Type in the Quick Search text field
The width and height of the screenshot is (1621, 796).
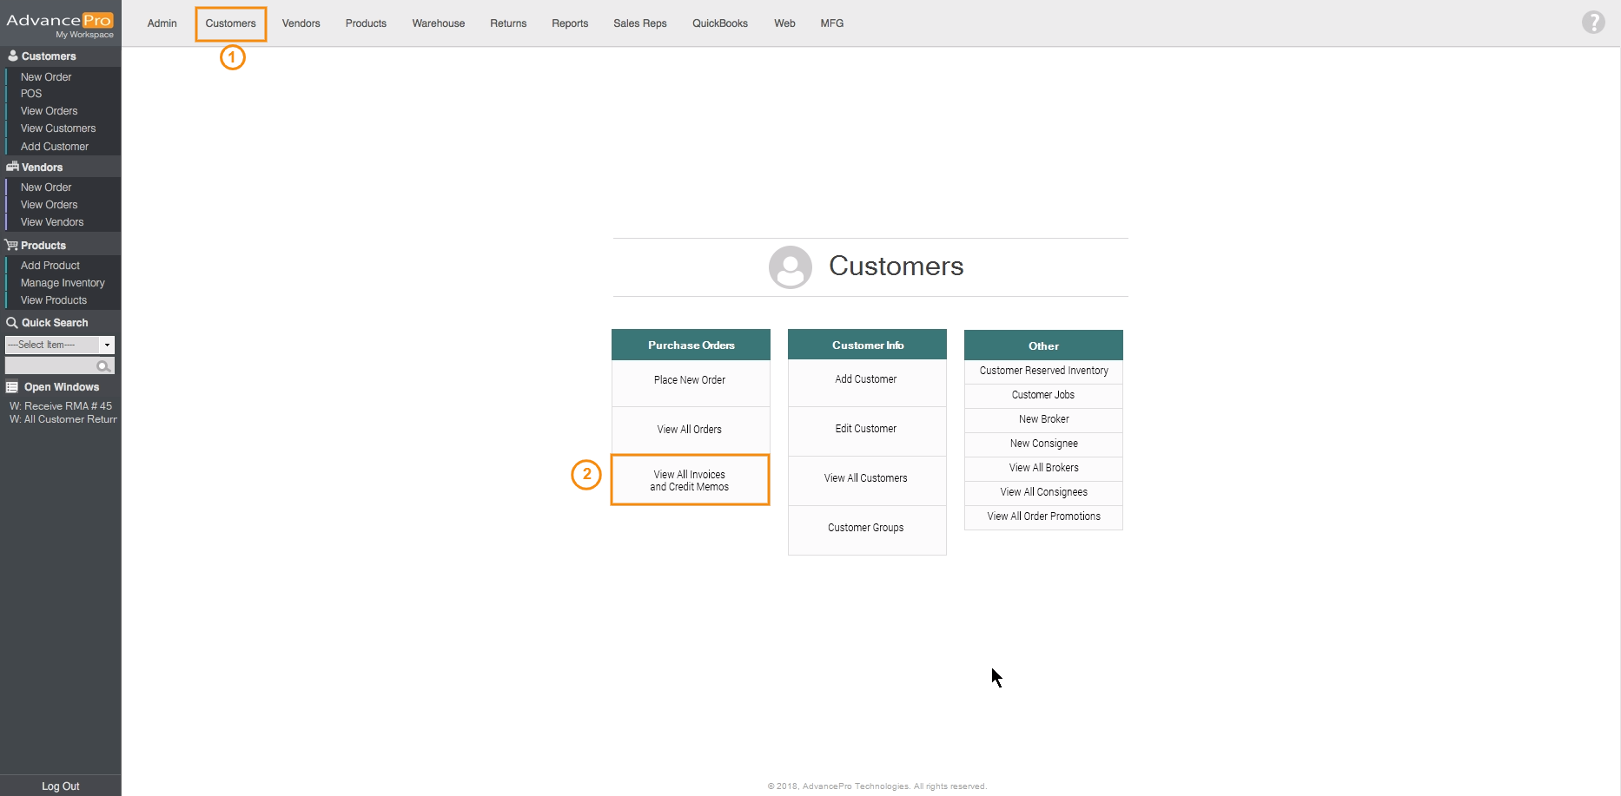50,366
